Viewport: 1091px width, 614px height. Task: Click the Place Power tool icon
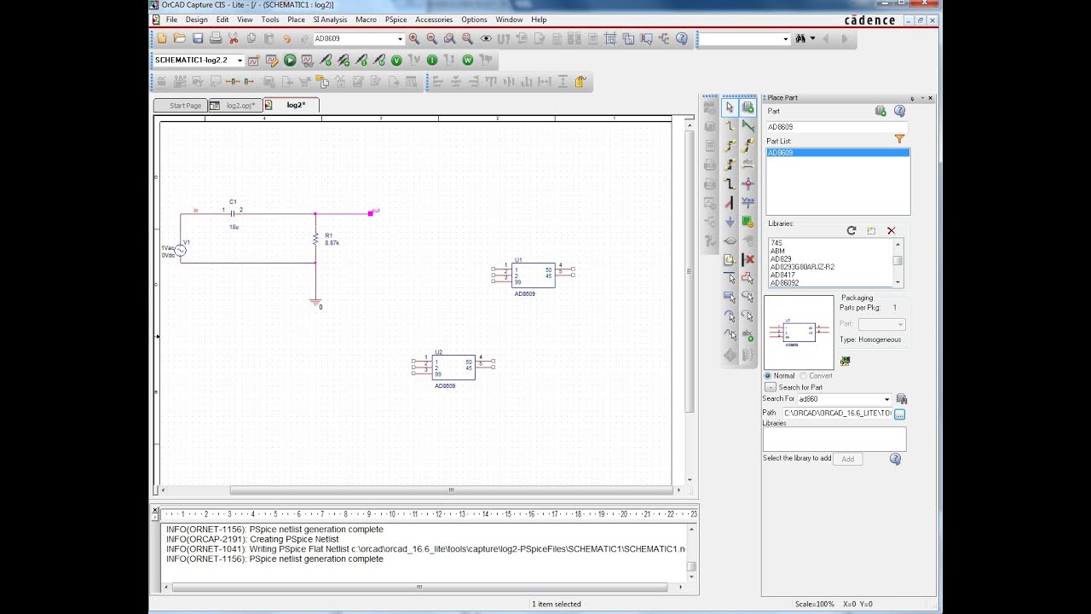click(748, 202)
